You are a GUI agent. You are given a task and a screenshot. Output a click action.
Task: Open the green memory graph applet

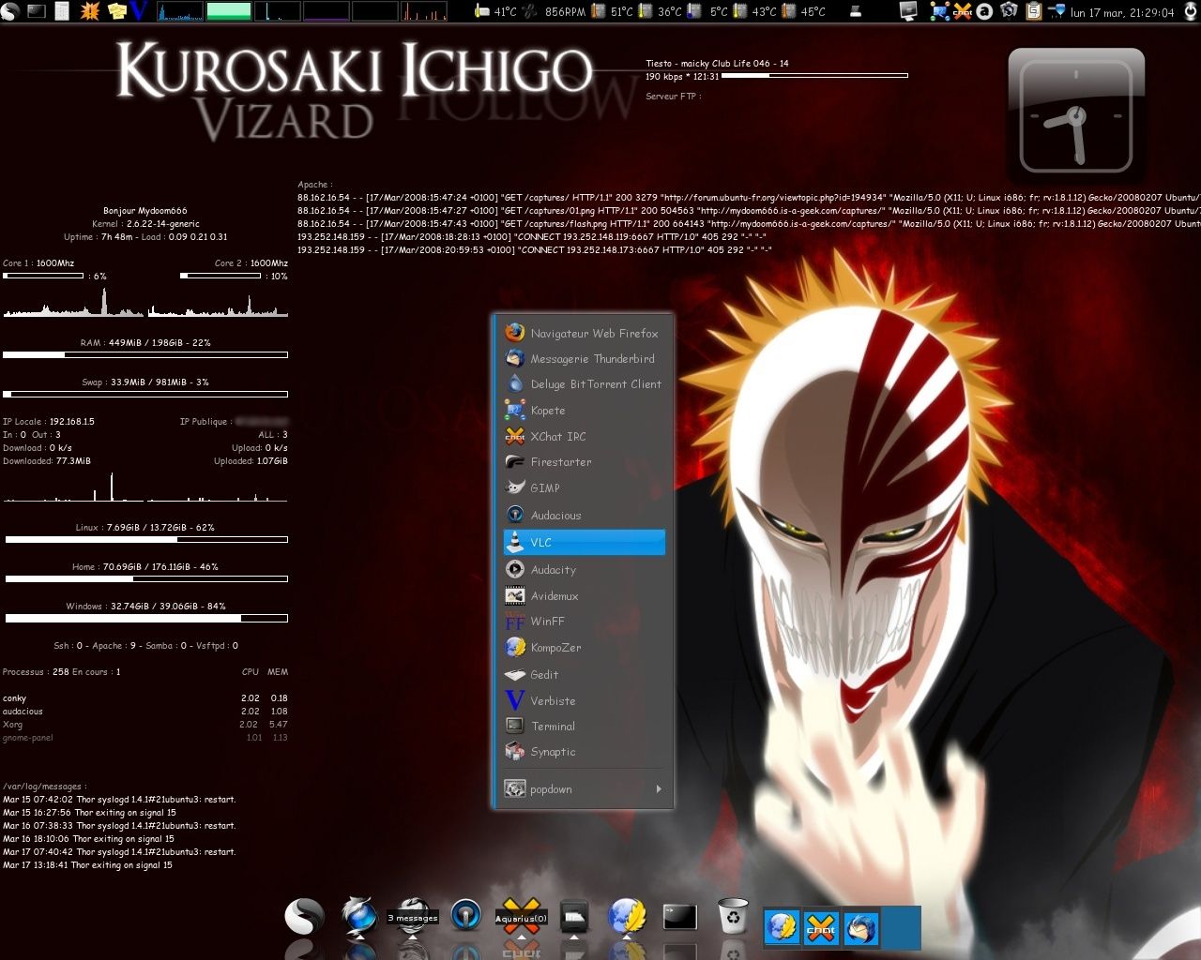tap(228, 11)
